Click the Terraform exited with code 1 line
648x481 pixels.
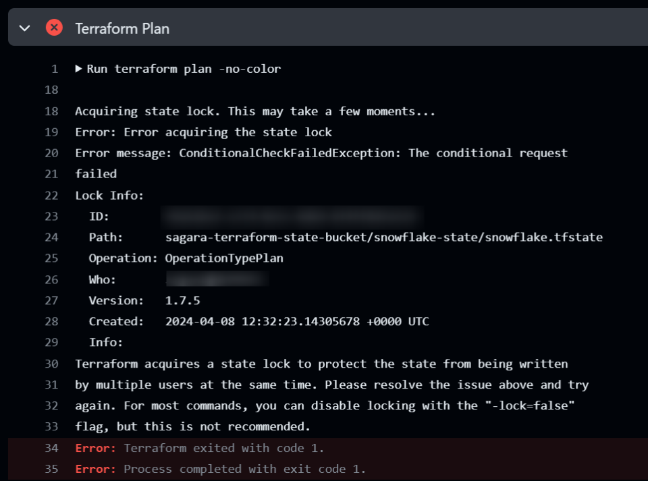point(223,448)
